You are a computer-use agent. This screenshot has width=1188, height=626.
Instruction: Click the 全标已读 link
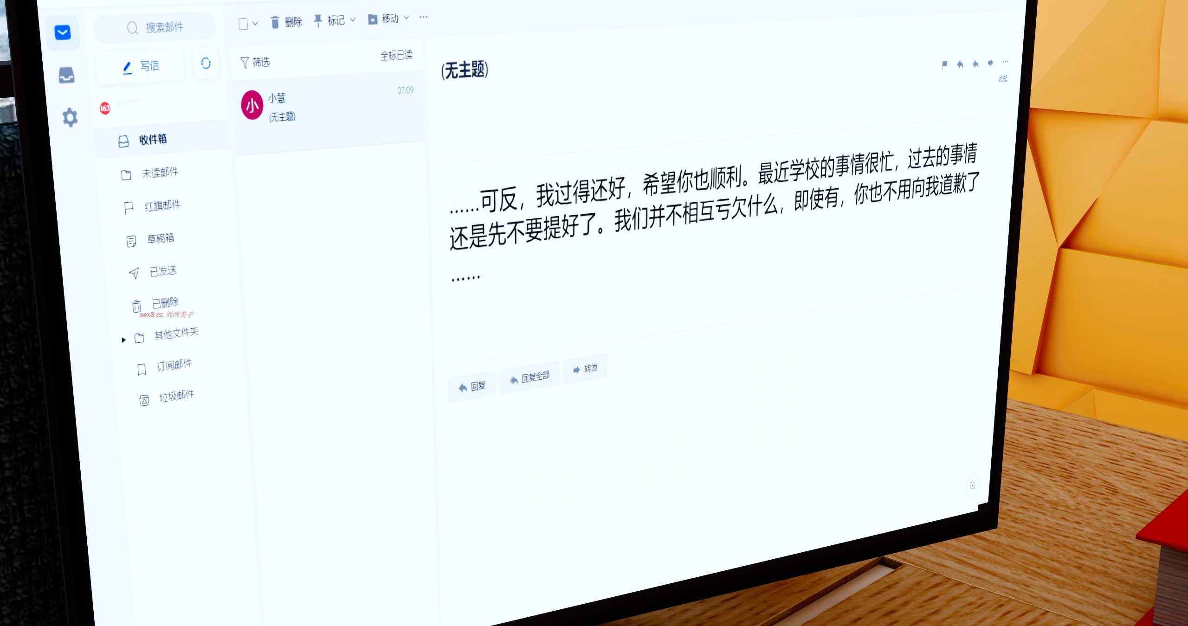pyautogui.click(x=396, y=55)
